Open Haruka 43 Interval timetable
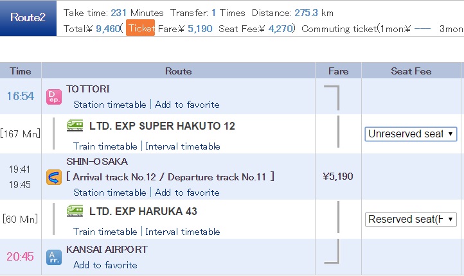The width and height of the screenshot is (464, 276). tap(183, 232)
